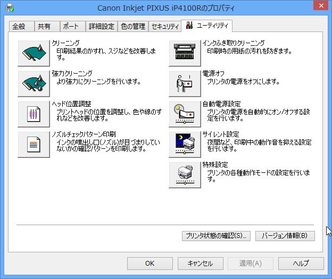The image size is (332, 279).
Task: Click the printer icon in title bar
Action: [10, 8]
